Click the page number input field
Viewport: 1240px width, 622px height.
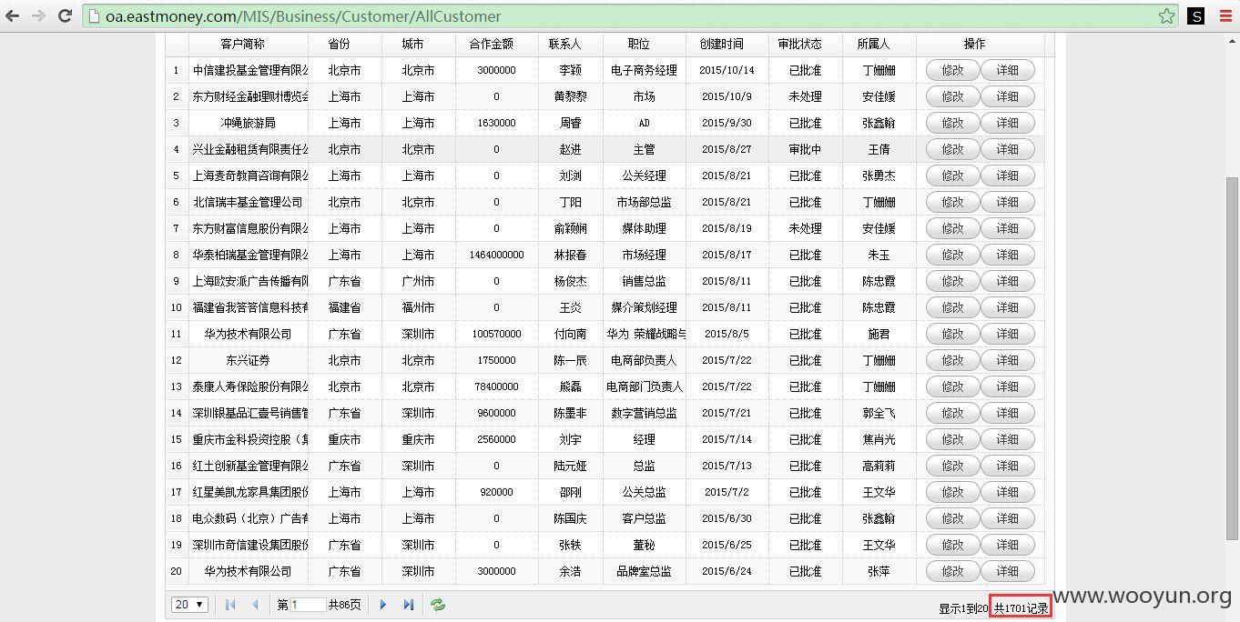[x=308, y=605]
